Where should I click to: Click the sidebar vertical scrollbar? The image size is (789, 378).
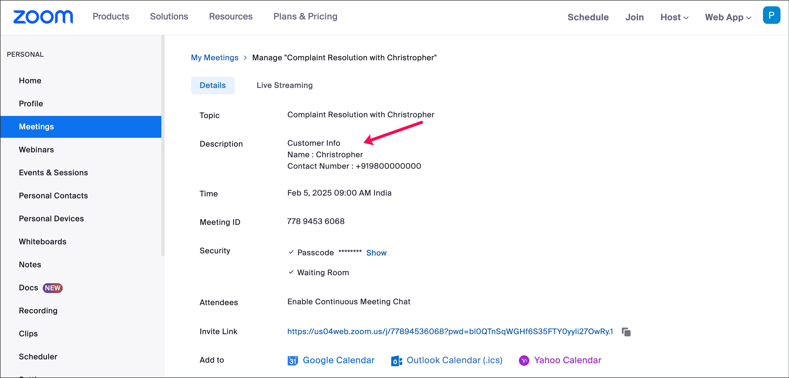click(x=163, y=146)
